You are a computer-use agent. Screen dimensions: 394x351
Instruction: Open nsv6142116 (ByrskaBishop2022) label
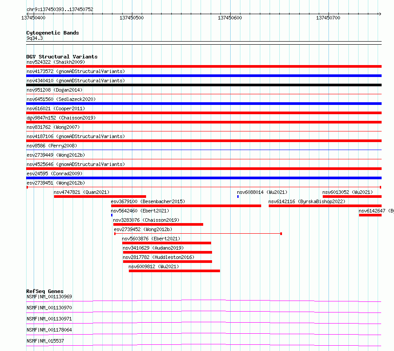tap(307, 201)
